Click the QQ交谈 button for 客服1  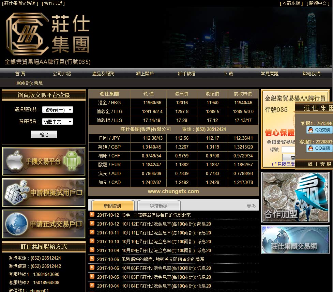coord(319,130)
